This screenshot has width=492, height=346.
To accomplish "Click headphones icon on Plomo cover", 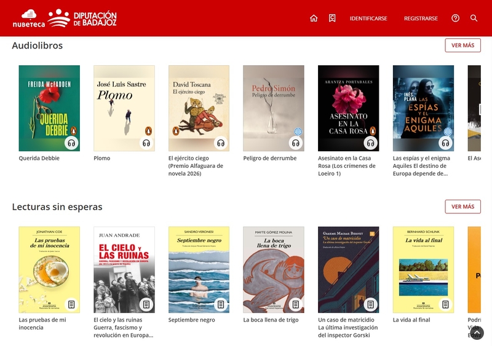I will pyautogui.click(x=146, y=143).
